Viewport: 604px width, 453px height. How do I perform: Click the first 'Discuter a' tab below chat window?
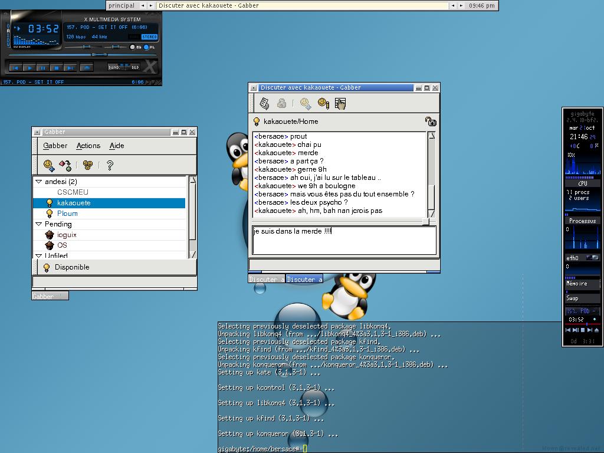(267, 279)
